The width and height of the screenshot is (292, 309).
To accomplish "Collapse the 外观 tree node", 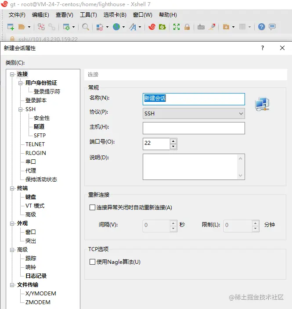I will coord(12,223).
